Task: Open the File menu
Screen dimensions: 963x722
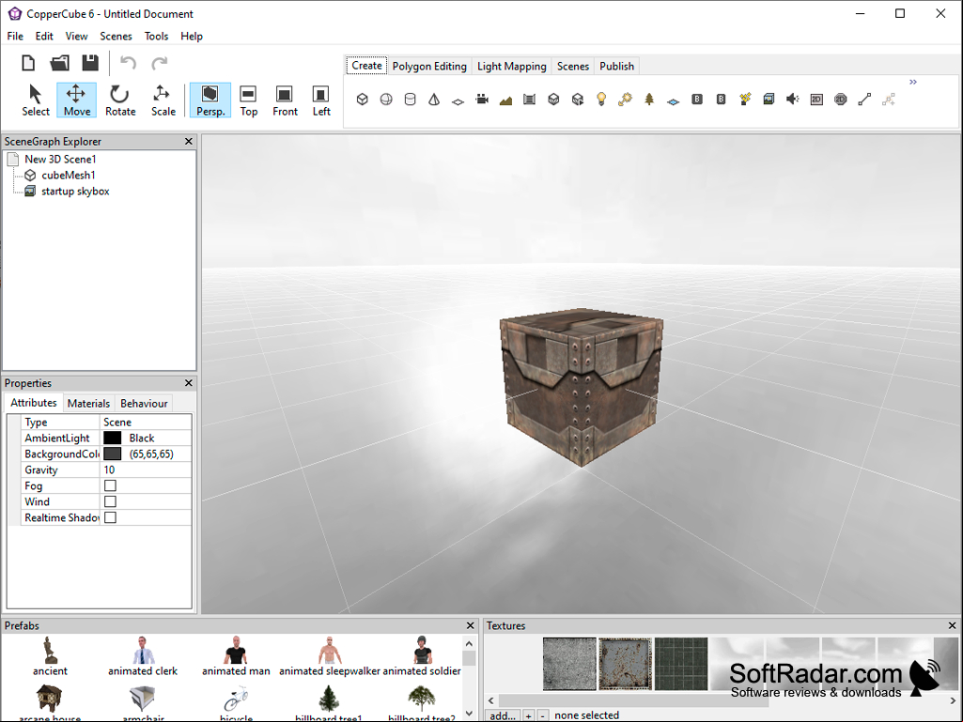Action: coord(15,37)
